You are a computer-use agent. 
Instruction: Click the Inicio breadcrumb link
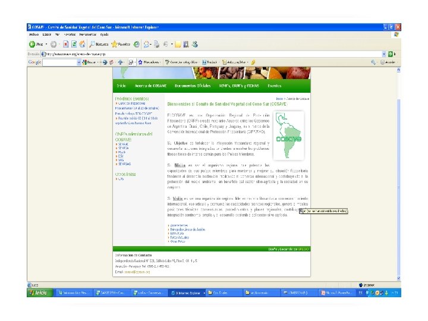coord(279,99)
